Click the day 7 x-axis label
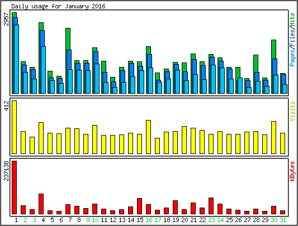298x226 pixels. (x=70, y=220)
